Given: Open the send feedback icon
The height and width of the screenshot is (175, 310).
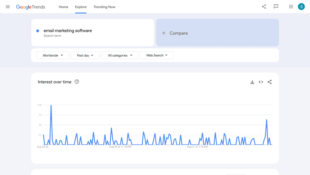Looking at the screenshot, I should point(276,7).
